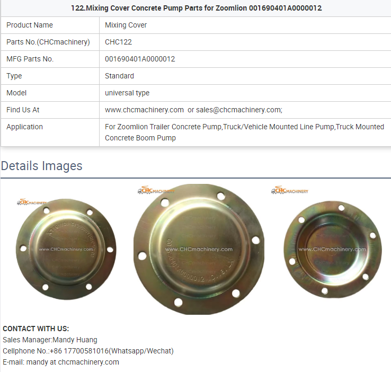Click the 'Standard' type value
The image size is (391, 372).
pos(119,76)
